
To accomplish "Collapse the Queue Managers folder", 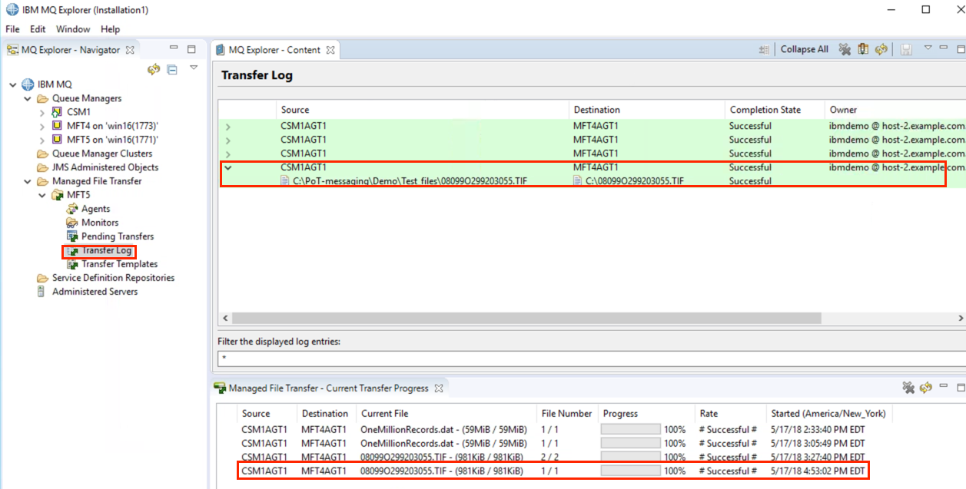I will 27,98.
